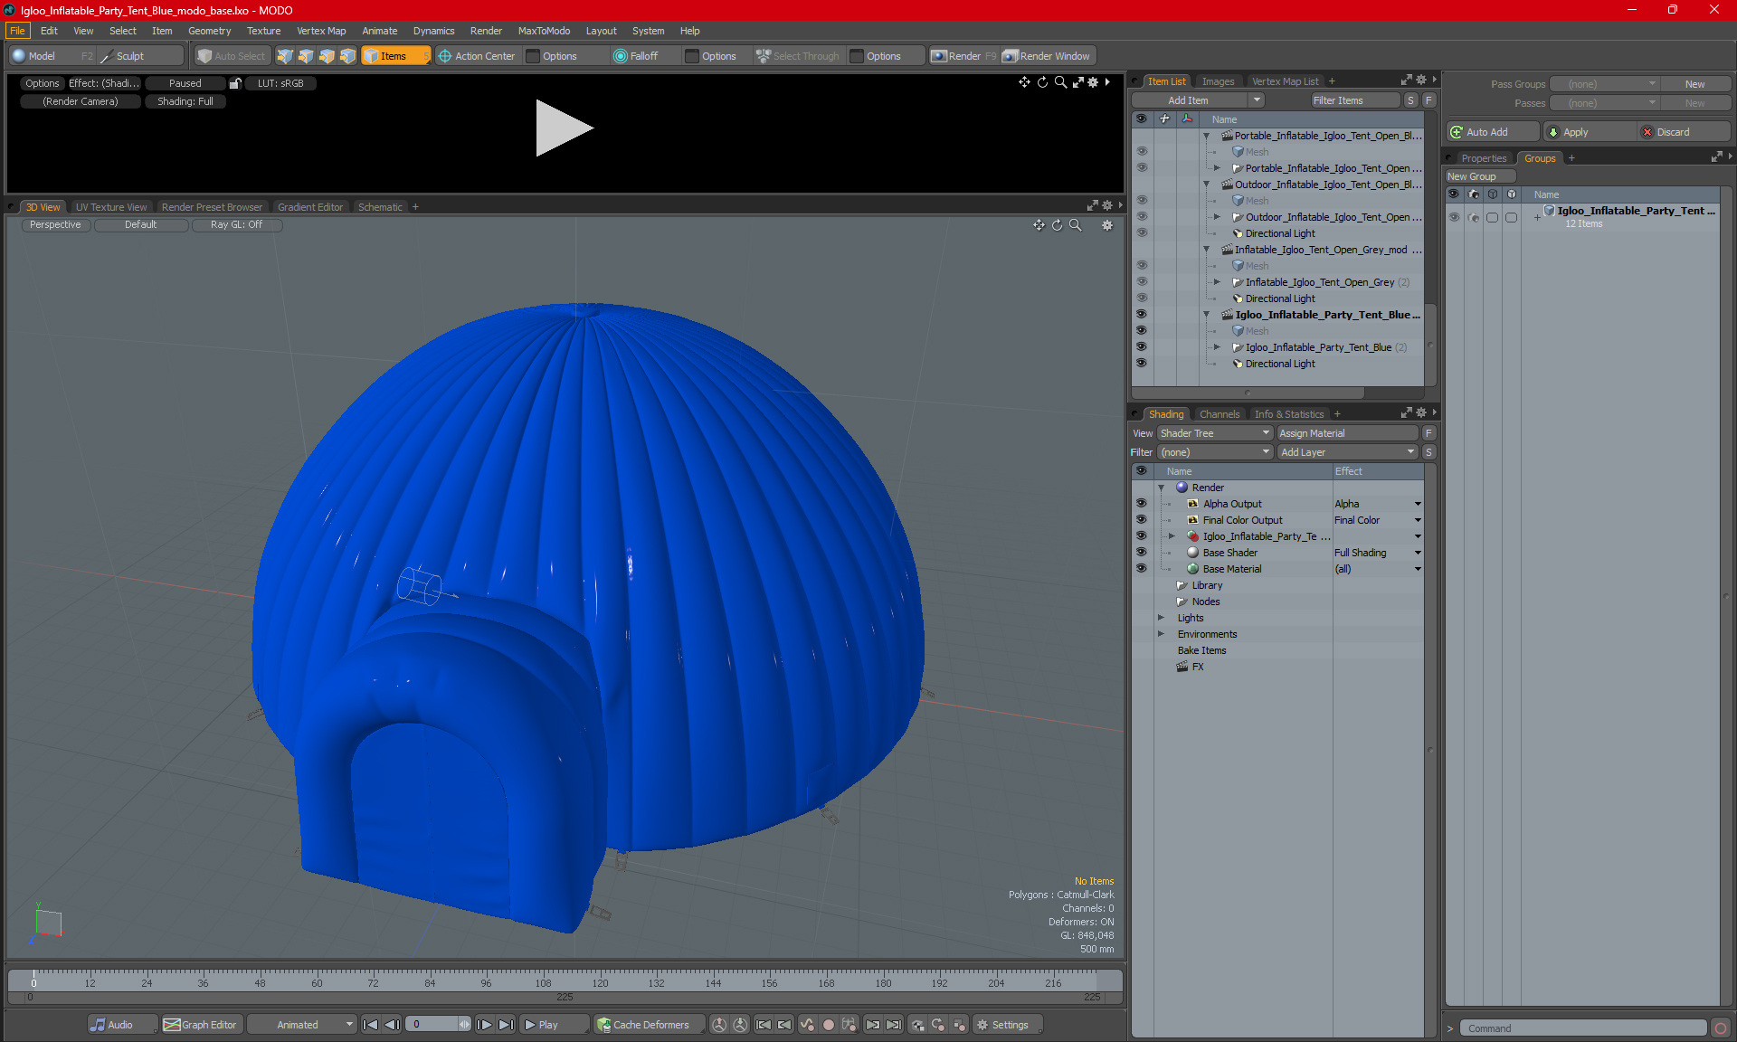The image size is (1737, 1042).
Task: Reset 3D viewport rotation icon
Action: (1057, 225)
